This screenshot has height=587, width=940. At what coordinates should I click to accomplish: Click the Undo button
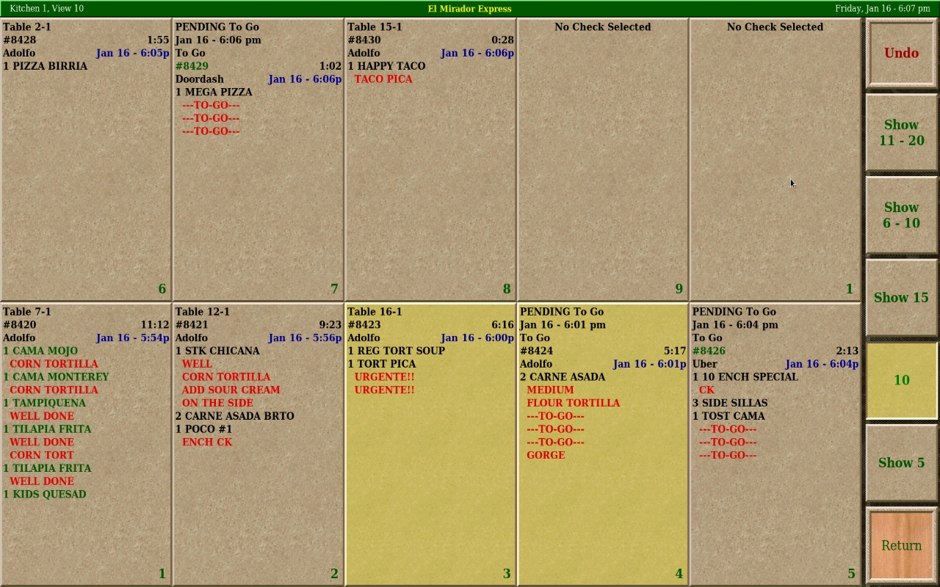click(901, 54)
